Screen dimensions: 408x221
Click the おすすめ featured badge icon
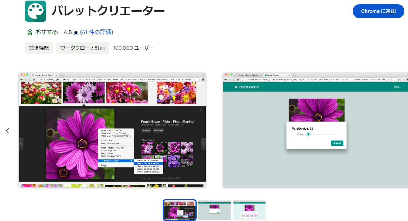pos(30,32)
